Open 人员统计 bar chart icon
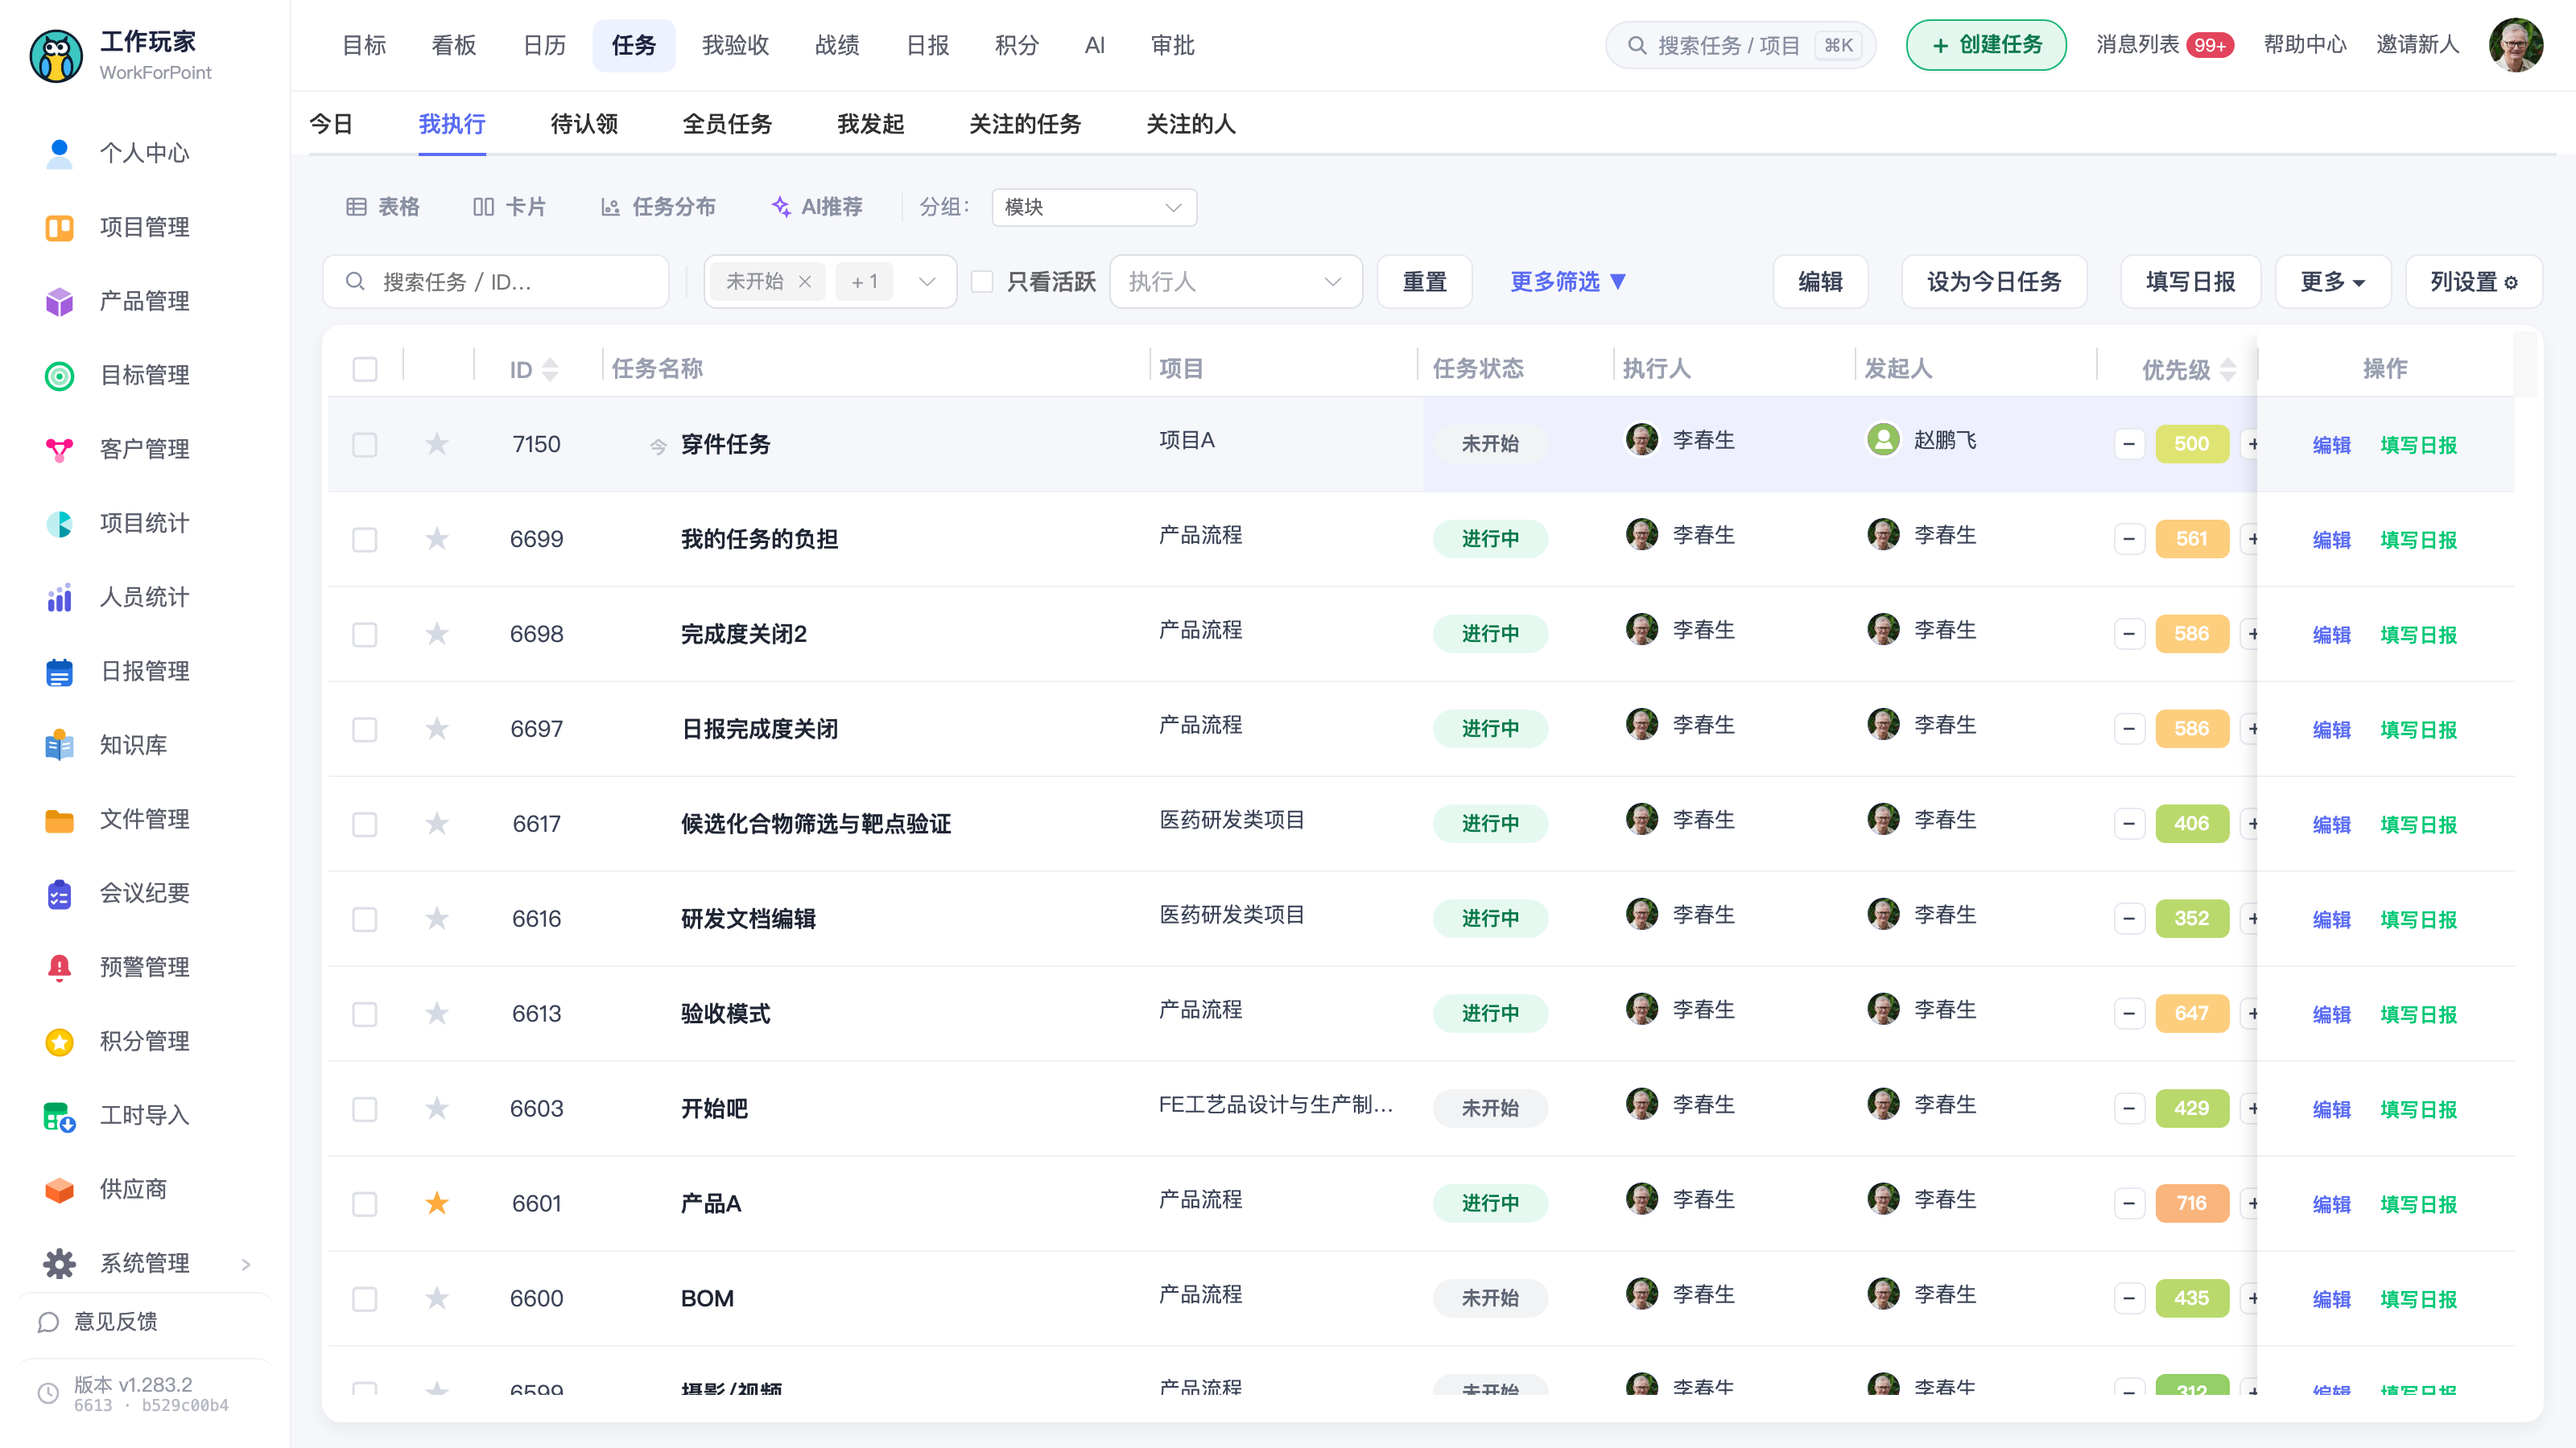The width and height of the screenshot is (2576, 1448). coord(59,597)
